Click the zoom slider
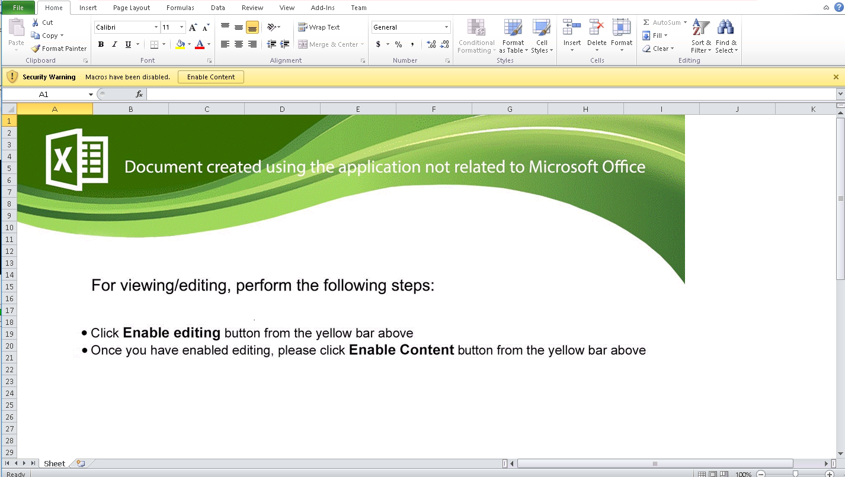This screenshot has width=845, height=477. [795, 473]
